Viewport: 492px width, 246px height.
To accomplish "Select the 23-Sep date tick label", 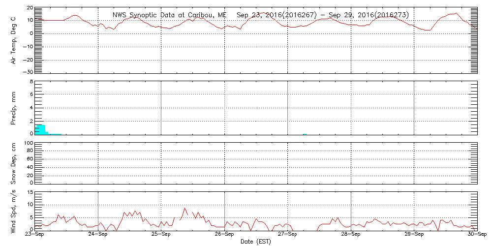I will tap(34, 235).
